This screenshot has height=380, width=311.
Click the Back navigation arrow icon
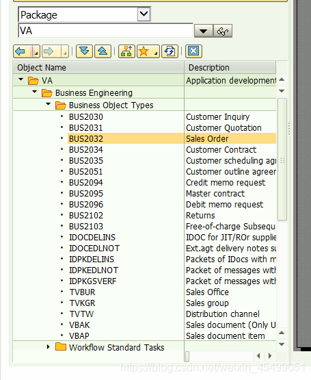click(21, 51)
